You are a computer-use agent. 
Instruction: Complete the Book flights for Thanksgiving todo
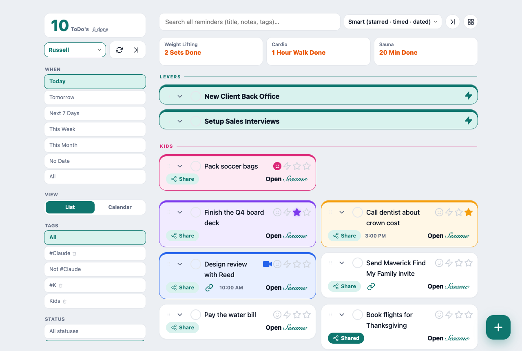[x=358, y=315]
